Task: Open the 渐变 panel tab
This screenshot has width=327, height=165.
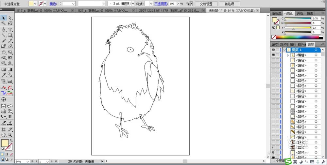Action: tap(275, 45)
